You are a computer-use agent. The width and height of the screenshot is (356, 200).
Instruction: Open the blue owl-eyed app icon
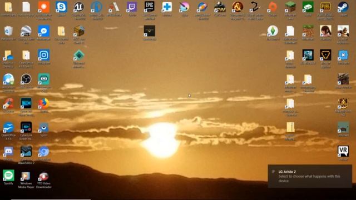click(x=43, y=127)
